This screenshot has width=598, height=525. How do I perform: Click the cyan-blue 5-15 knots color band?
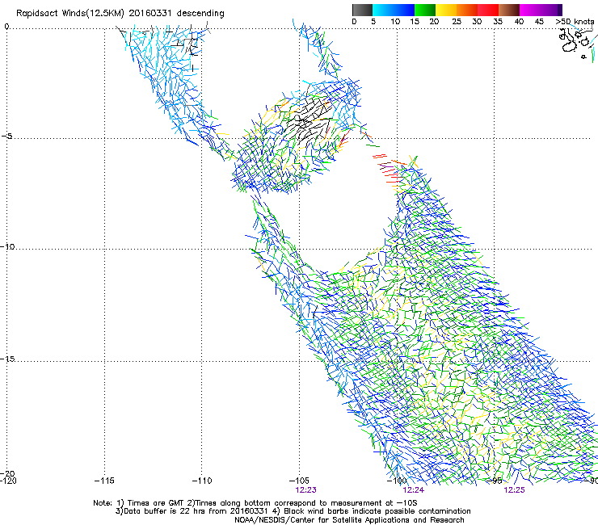coord(394,10)
